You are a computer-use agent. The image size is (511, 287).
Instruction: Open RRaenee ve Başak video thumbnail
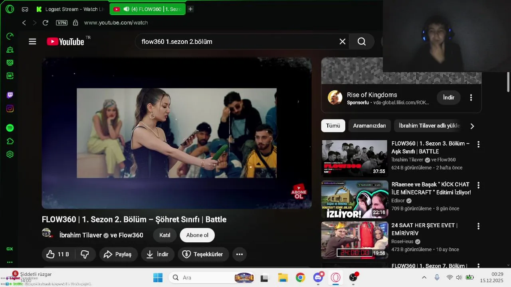355,199
